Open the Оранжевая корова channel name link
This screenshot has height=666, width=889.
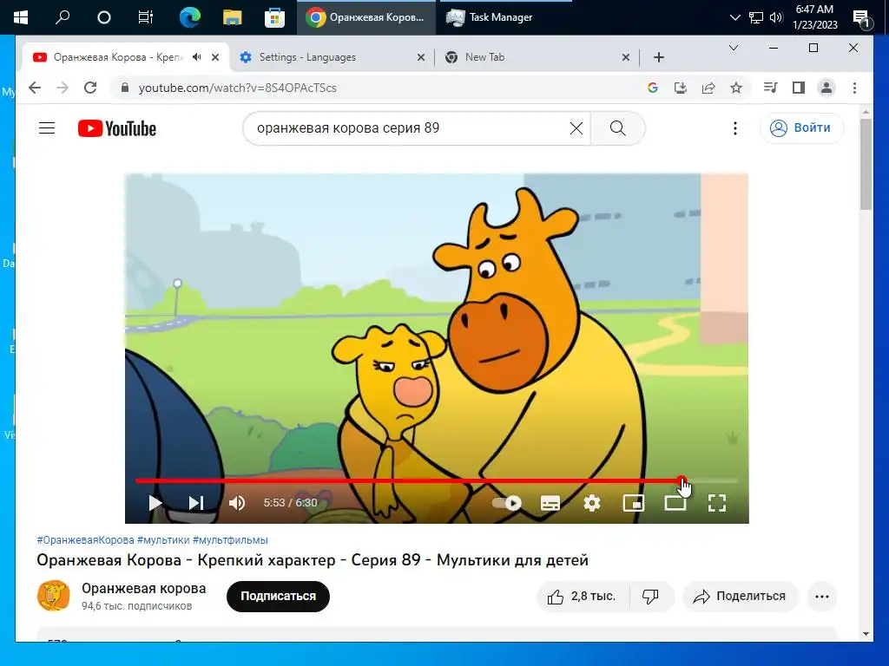point(143,589)
